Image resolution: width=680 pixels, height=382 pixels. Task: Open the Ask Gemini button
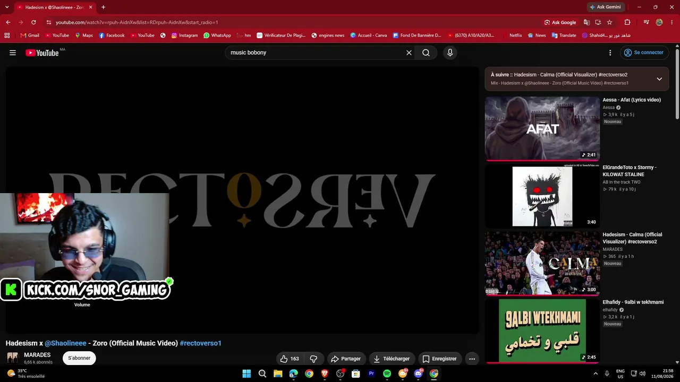click(x=605, y=7)
